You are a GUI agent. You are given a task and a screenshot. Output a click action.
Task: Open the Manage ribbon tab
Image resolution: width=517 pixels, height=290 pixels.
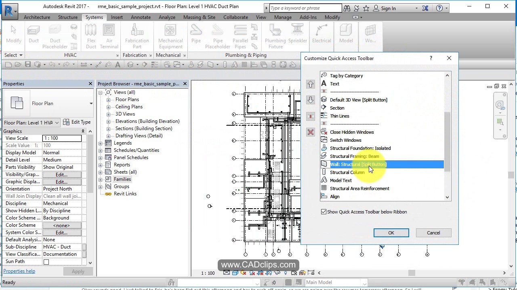coord(283,17)
